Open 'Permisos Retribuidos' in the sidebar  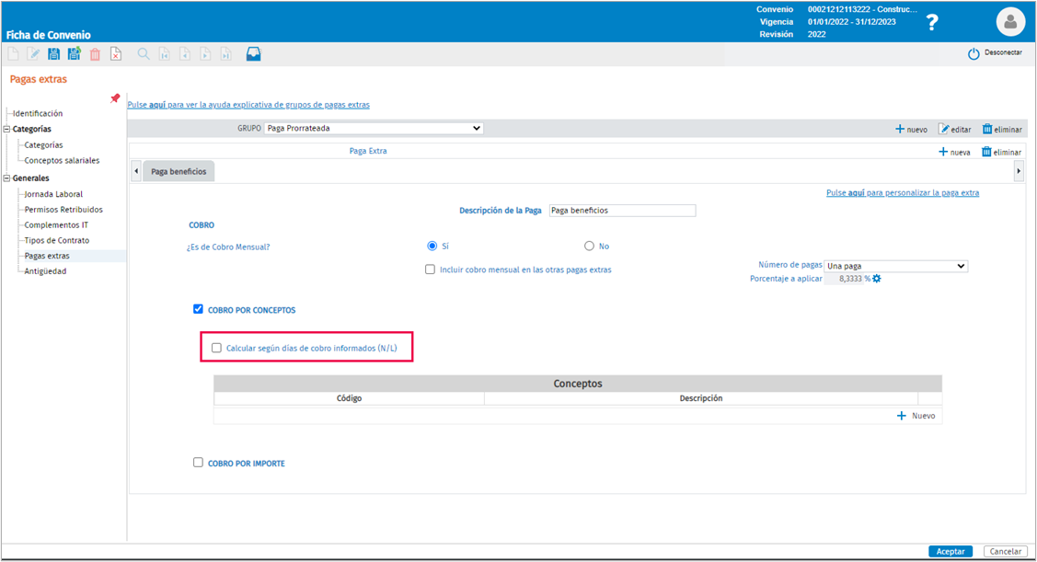pyautogui.click(x=63, y=210)
